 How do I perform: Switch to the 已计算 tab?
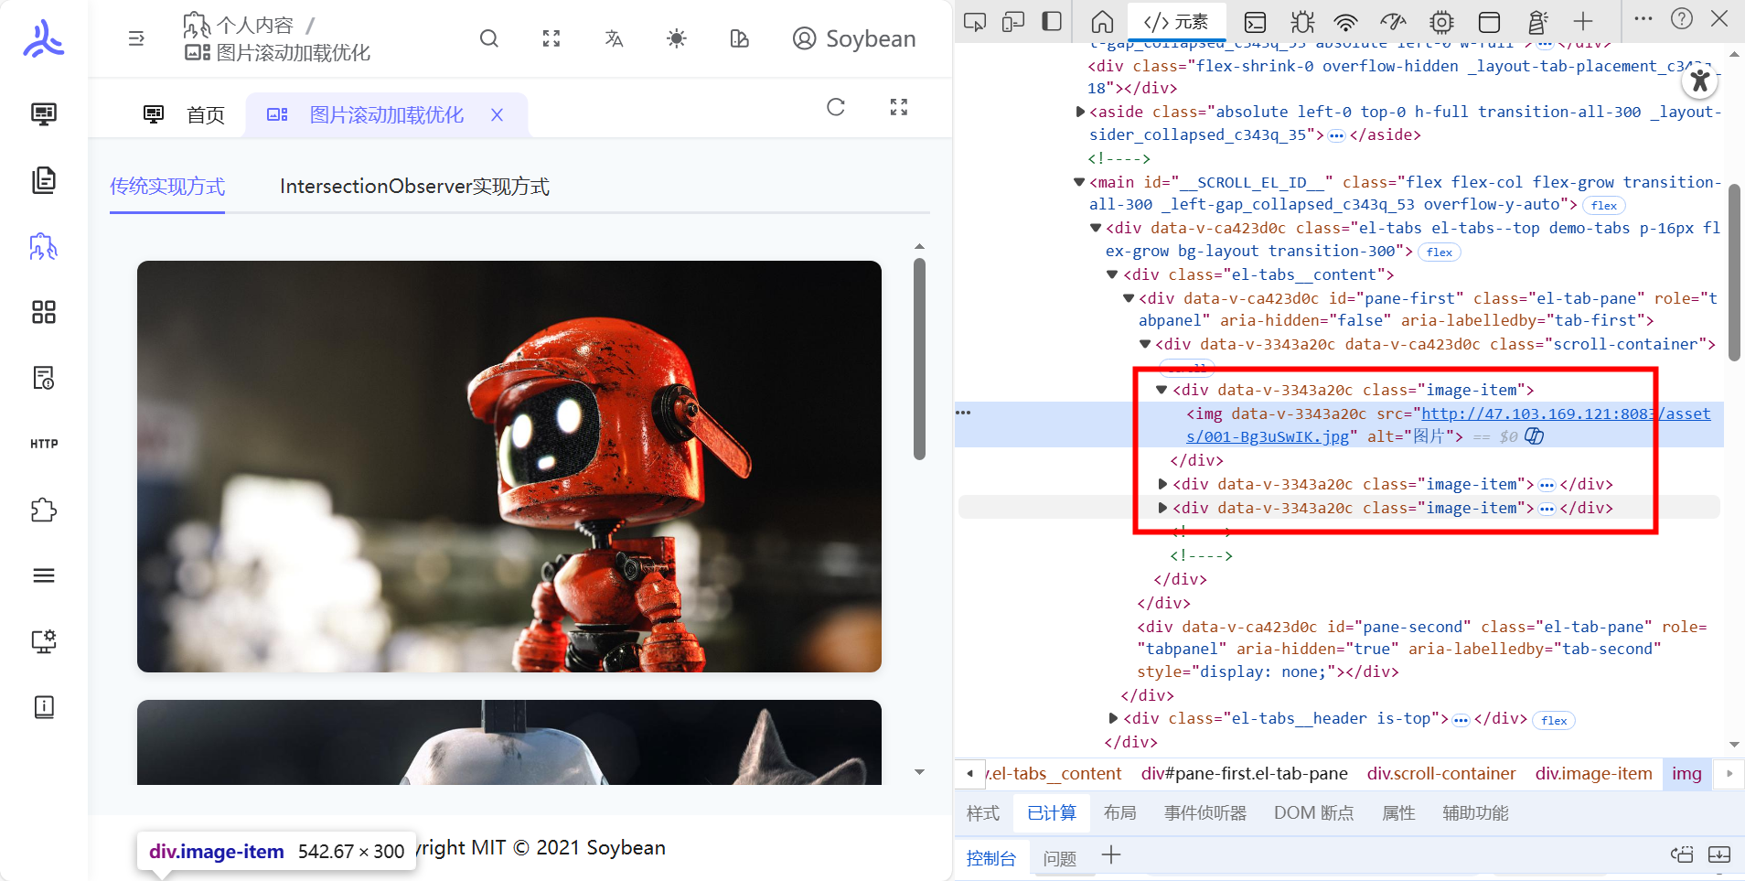coord(1050,812)
